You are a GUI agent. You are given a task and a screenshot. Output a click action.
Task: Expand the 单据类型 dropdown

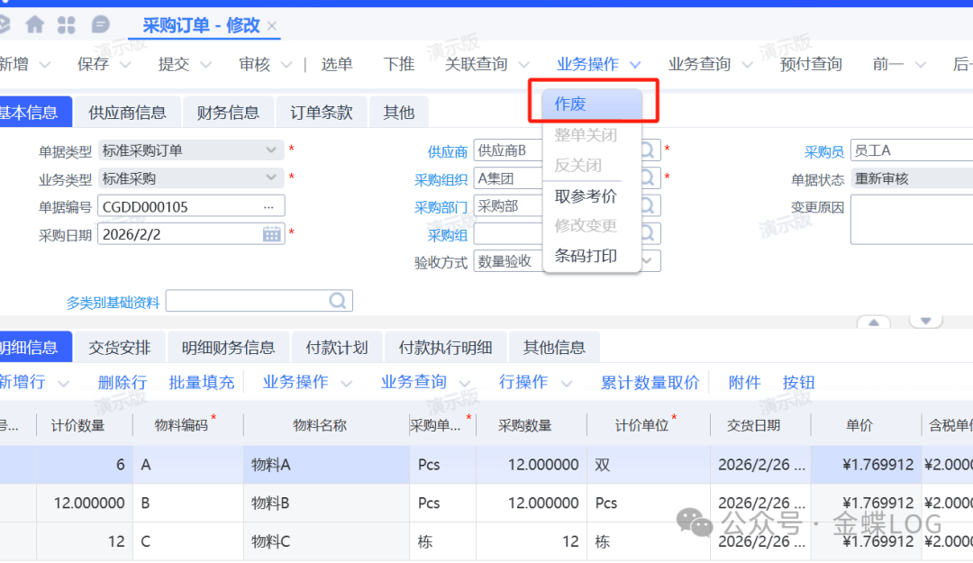[271, 150]
